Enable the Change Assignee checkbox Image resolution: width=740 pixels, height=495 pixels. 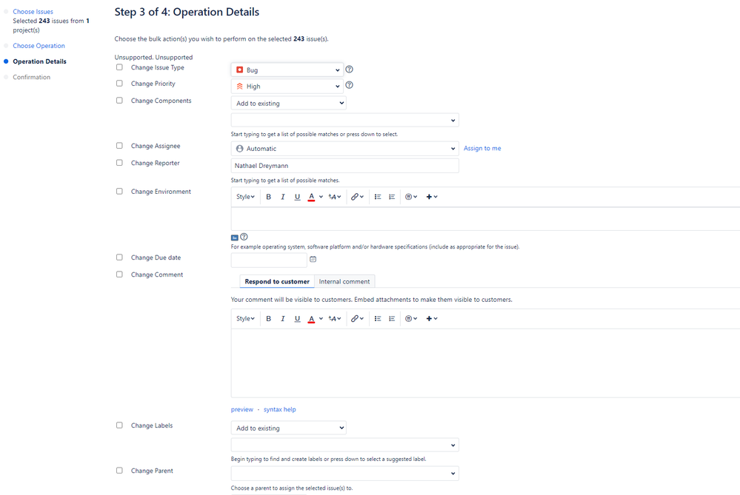119,146
